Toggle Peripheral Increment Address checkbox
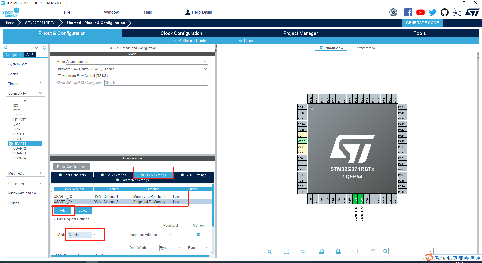The height and width of the screenshot is (263, 482). pos(171,235)
